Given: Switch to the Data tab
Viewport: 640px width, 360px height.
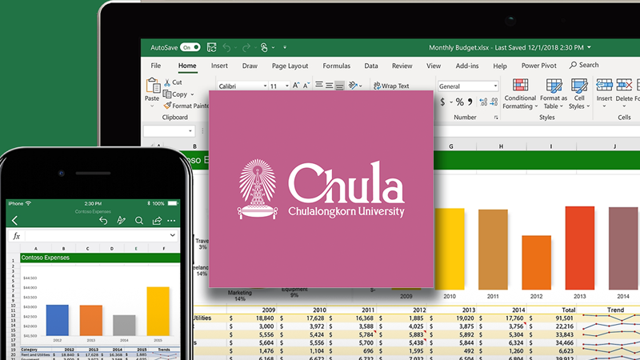Looking at the screenshot, I should pyautogui.click(x=371, y=66).
